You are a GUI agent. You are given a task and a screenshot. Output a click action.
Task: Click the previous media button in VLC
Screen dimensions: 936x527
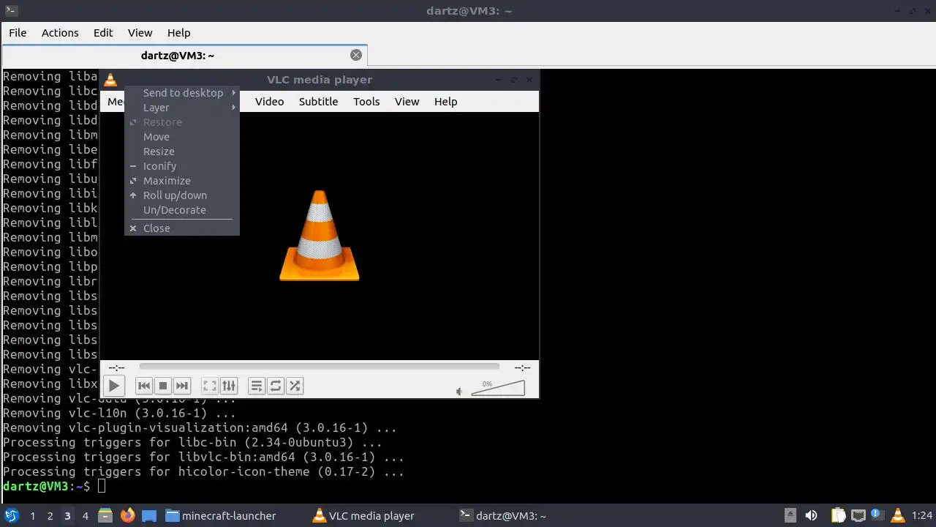144,386
